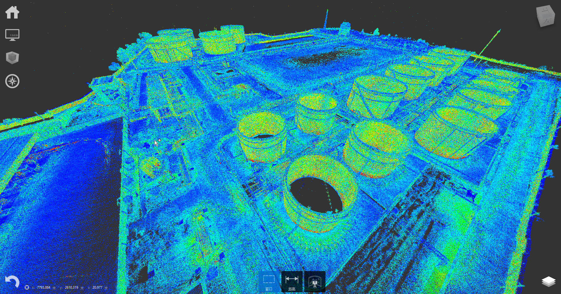Activate the compass navigation icon
Screen dimensions: 561x294
(x=12, y=81)
